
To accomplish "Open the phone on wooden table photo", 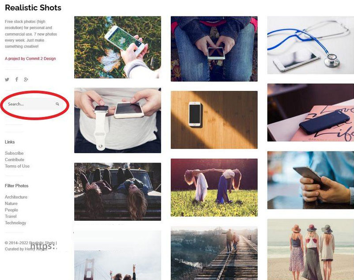I will [214, 120].
